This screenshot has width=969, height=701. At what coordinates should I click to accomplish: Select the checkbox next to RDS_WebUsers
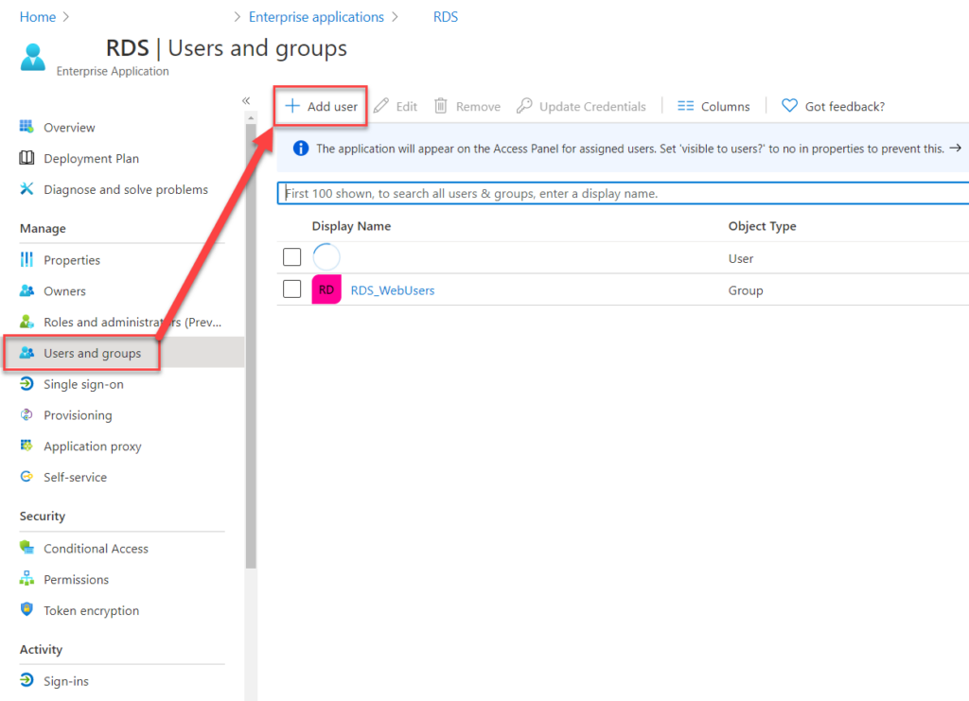click(x=291, y=289)
